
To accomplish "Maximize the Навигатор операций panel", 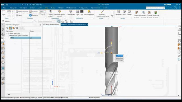I will click(40, 25).
